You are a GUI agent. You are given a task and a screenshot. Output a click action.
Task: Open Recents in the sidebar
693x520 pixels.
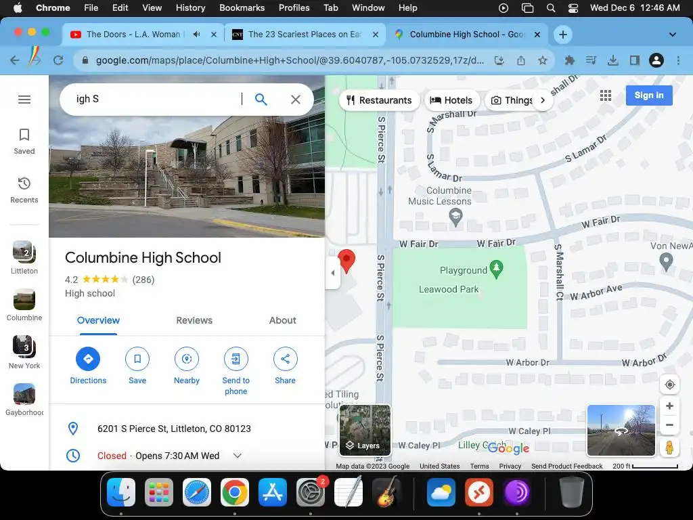pos(24,190)
